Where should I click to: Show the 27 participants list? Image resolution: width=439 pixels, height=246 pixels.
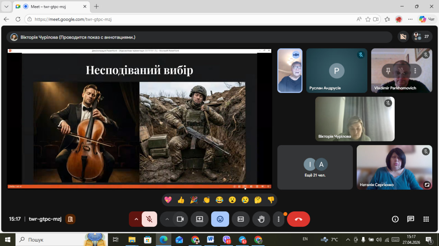[422, 37]
